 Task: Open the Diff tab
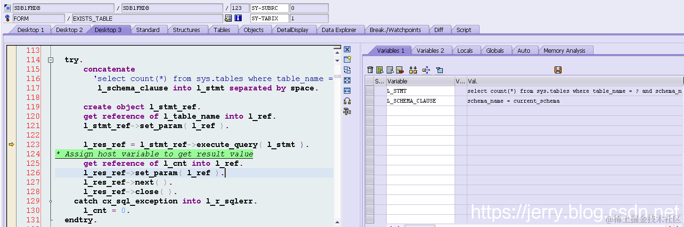click(439, 30)
